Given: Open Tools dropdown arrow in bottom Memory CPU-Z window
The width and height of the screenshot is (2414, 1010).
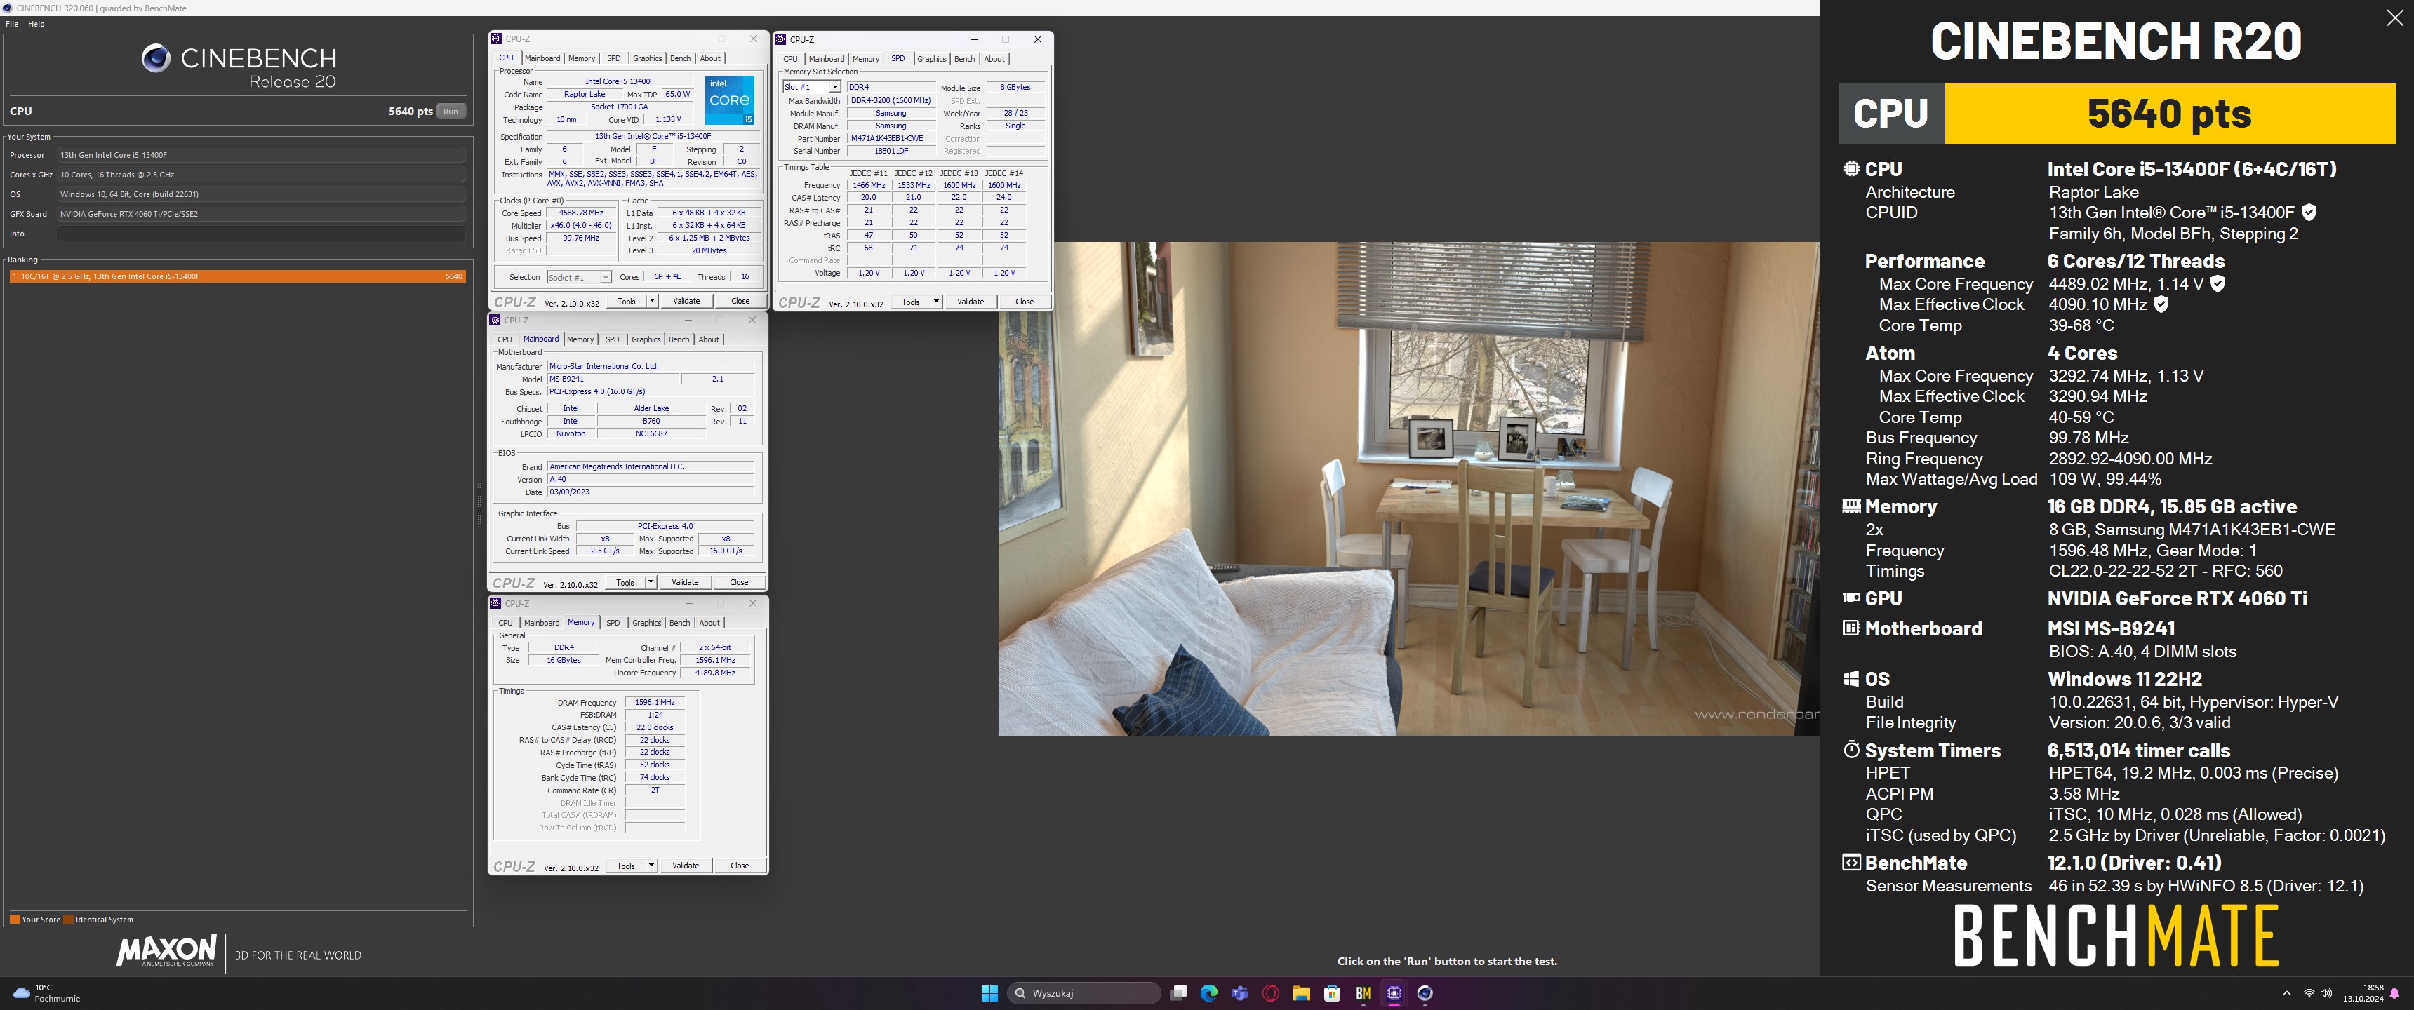Looking at the screenshot, I should pos(651,866).
